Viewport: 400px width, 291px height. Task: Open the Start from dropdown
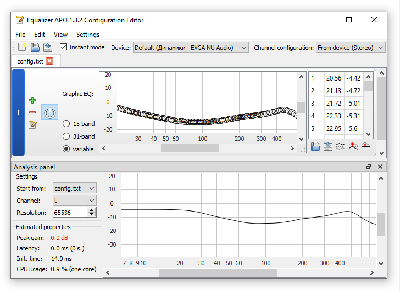[x=75, y=189]
